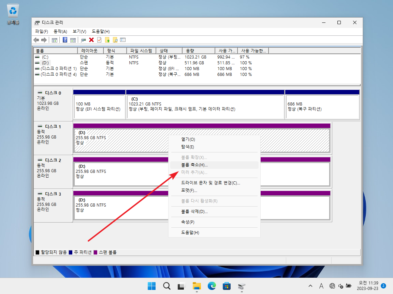Open the 파일(F) menu
Viewport: 393px width, 294px height.
click(x=42, y=32)
